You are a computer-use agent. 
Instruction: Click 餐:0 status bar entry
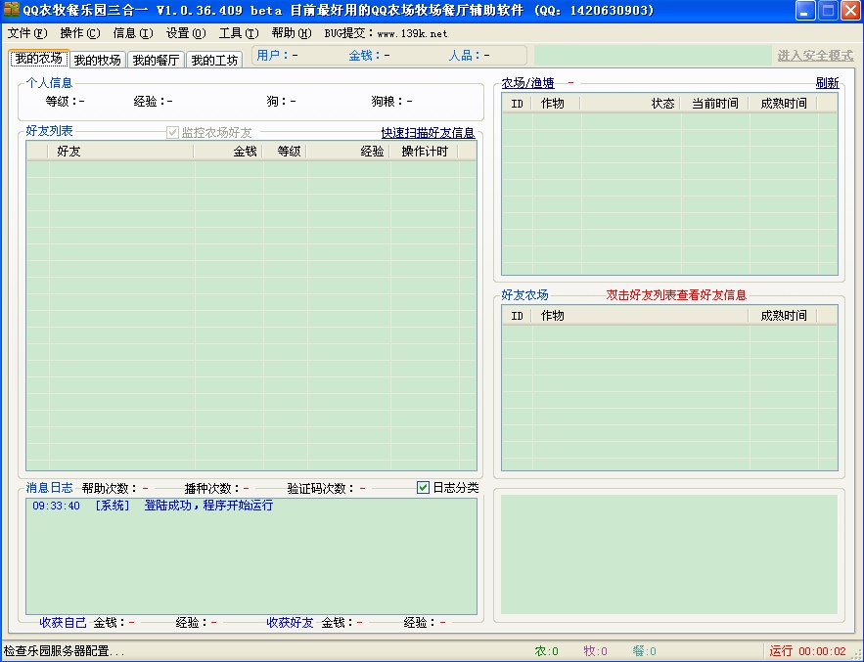click(644, 651)
